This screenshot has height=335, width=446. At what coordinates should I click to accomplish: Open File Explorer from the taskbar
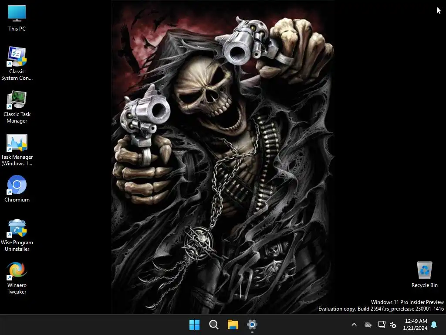[233, 325]
